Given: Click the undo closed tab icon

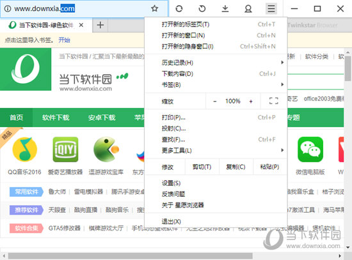Looking at the screenshot, I should [x=202, y=9].
